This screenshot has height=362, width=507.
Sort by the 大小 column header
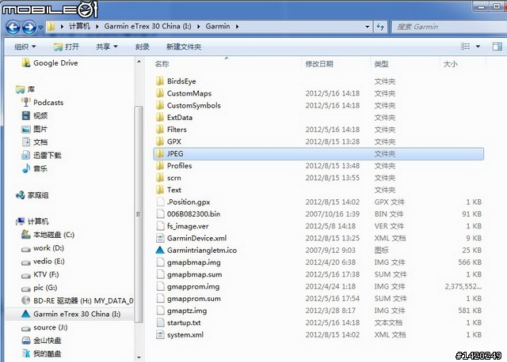pos(451,64)
